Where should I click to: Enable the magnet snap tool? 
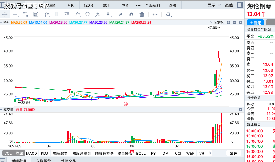click(x=131, y=14)
